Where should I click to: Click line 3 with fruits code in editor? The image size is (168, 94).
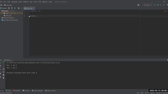(x=33, y=16)
